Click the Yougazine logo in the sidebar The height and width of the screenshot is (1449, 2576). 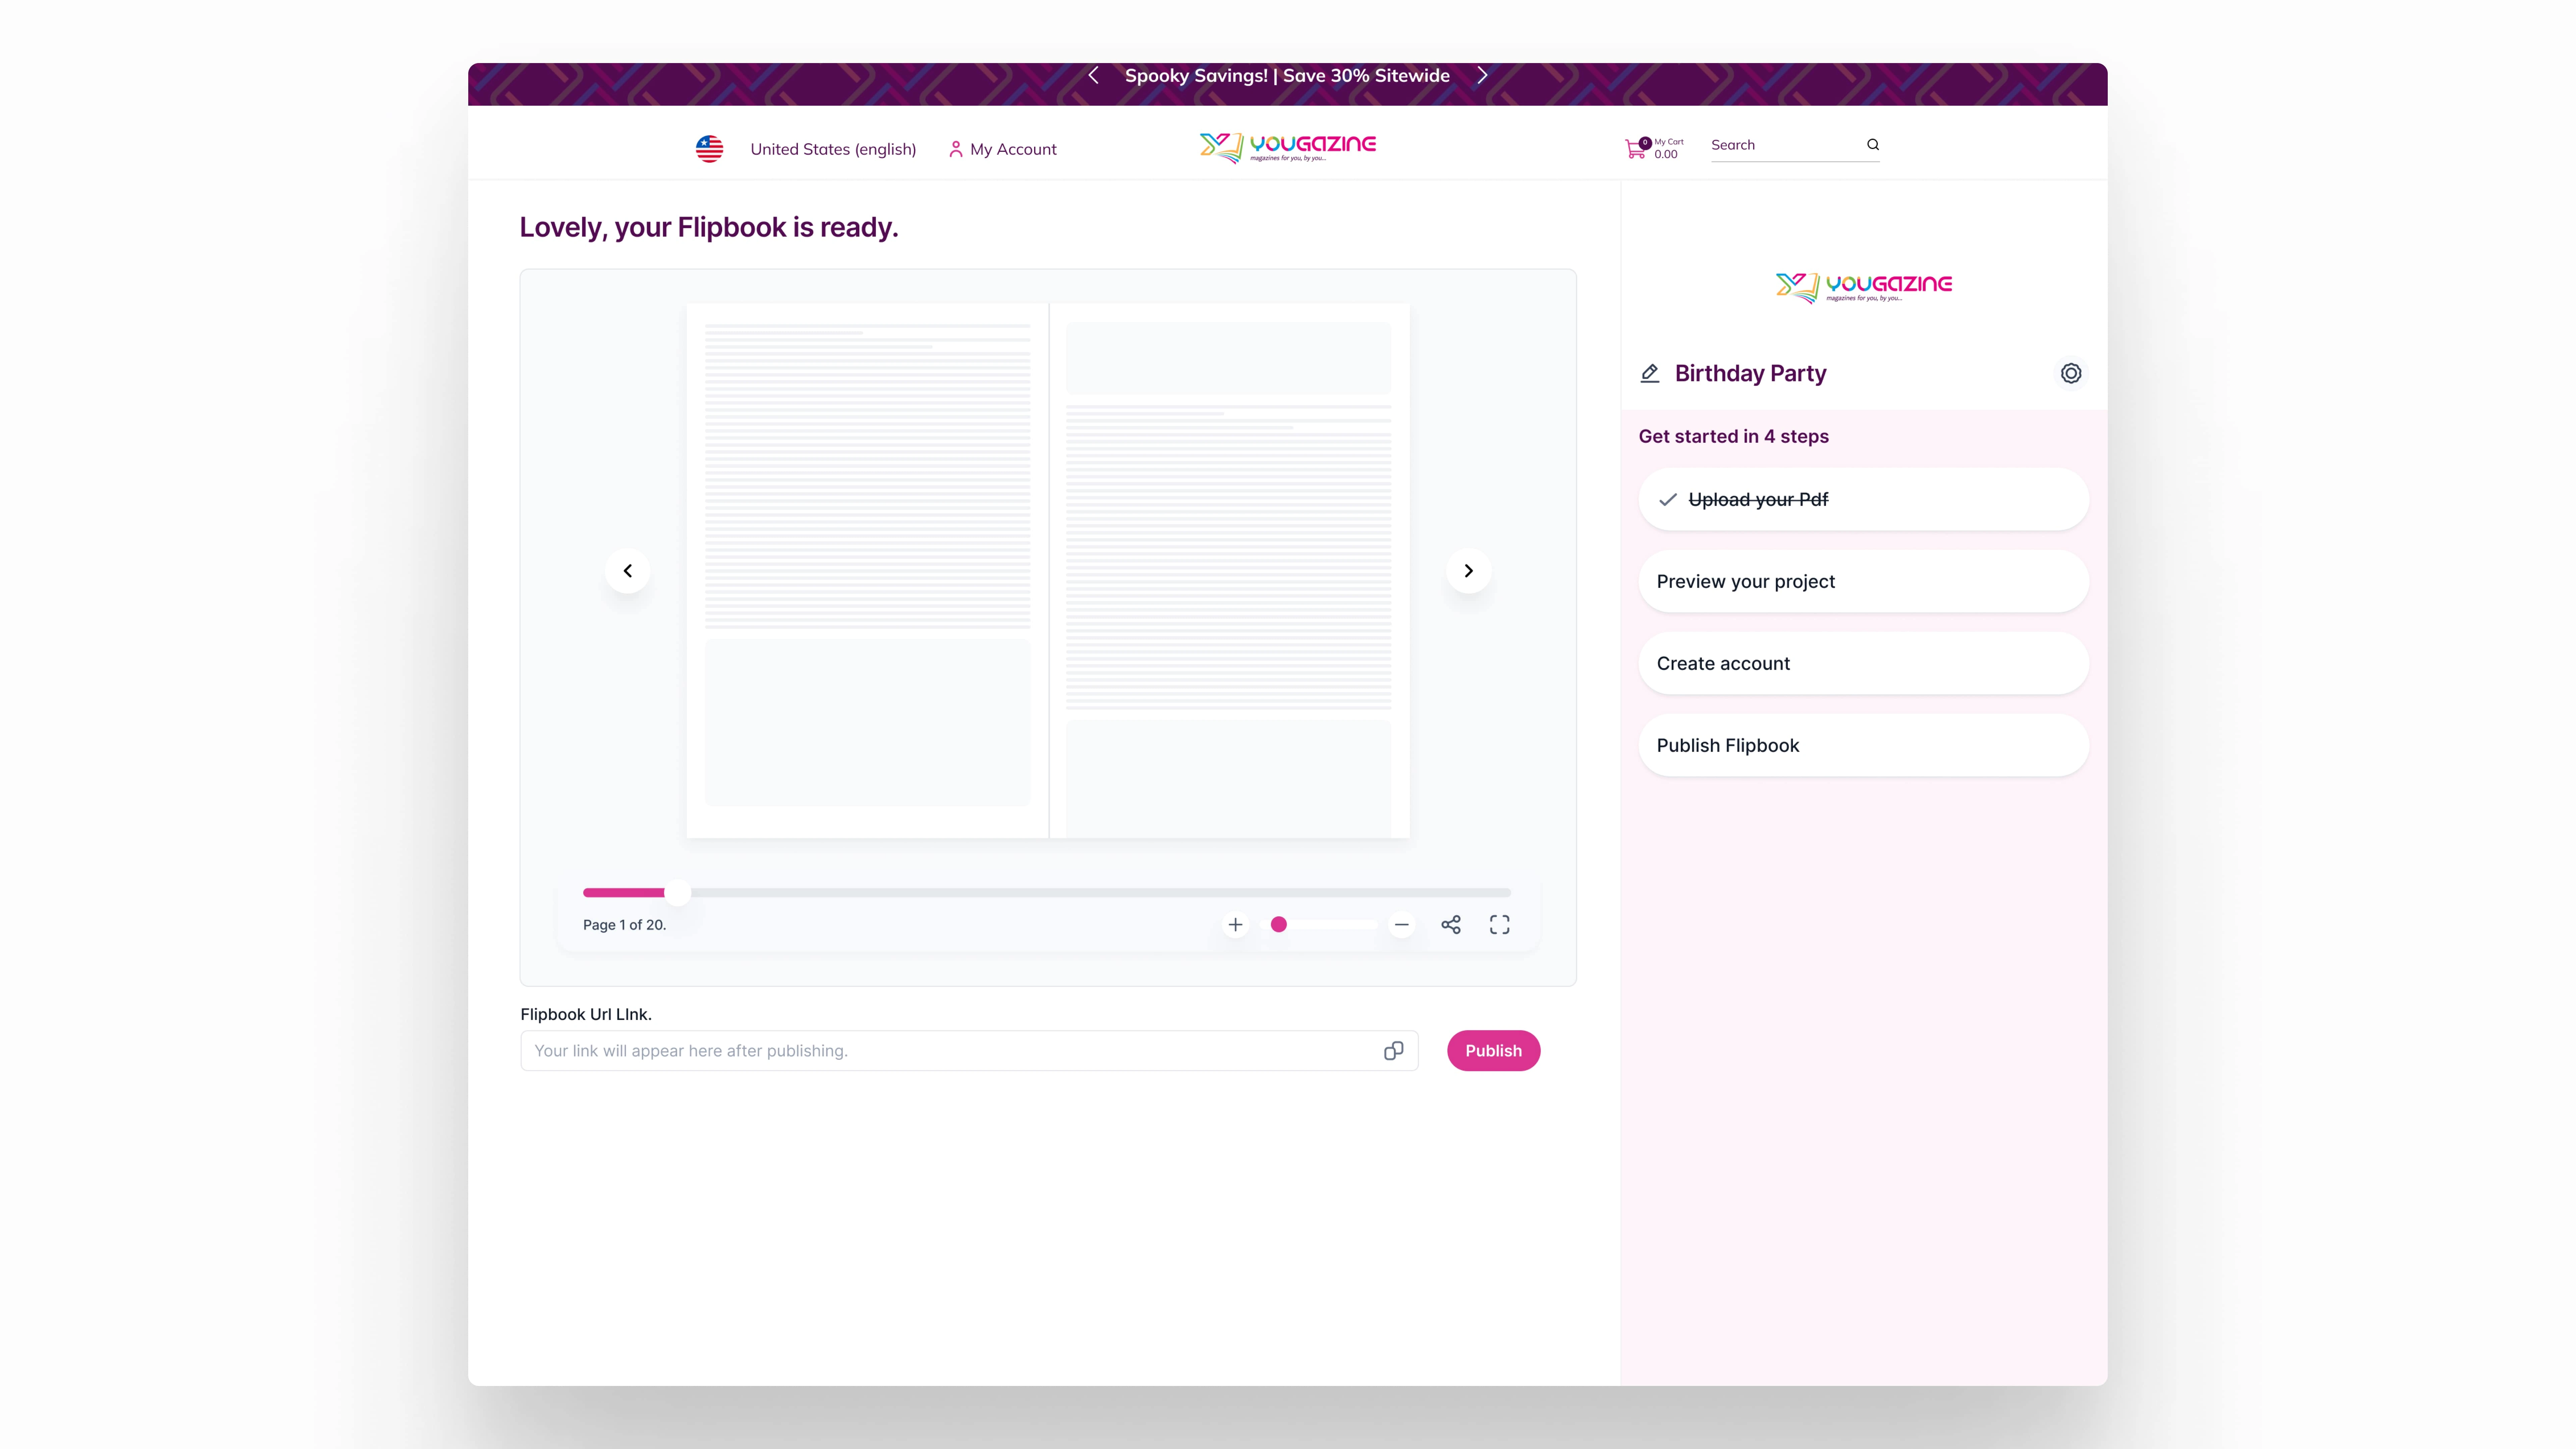pos(1864,288)
